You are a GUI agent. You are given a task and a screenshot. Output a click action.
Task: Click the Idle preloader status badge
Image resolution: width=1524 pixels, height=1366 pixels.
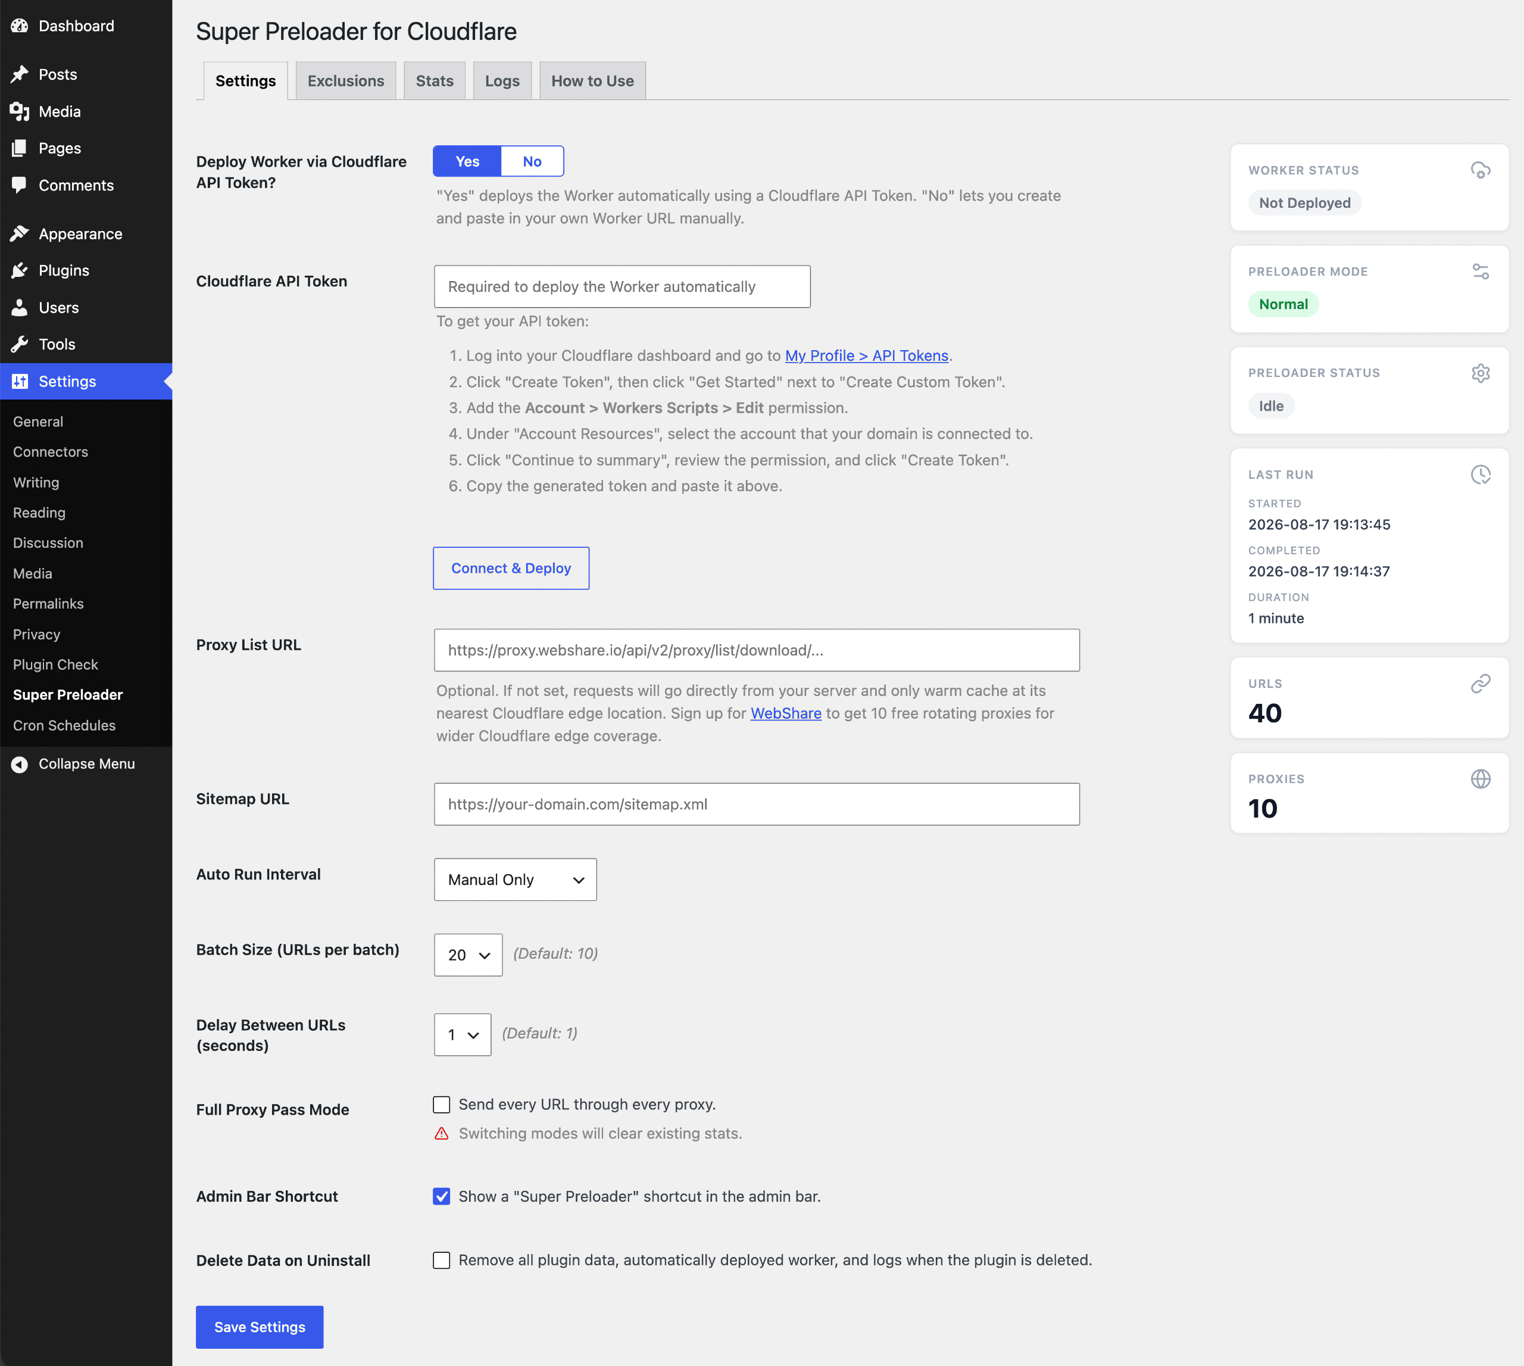click(1271, 406)
